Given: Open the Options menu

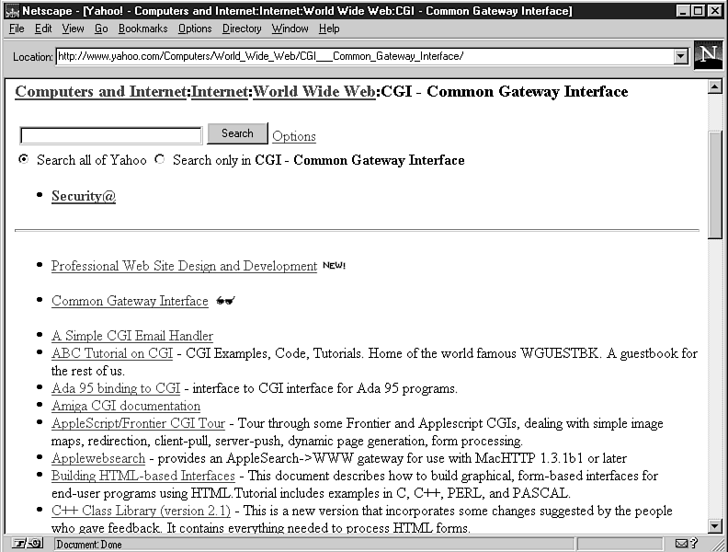Looking at the screenshot, I should coord(195,29).
